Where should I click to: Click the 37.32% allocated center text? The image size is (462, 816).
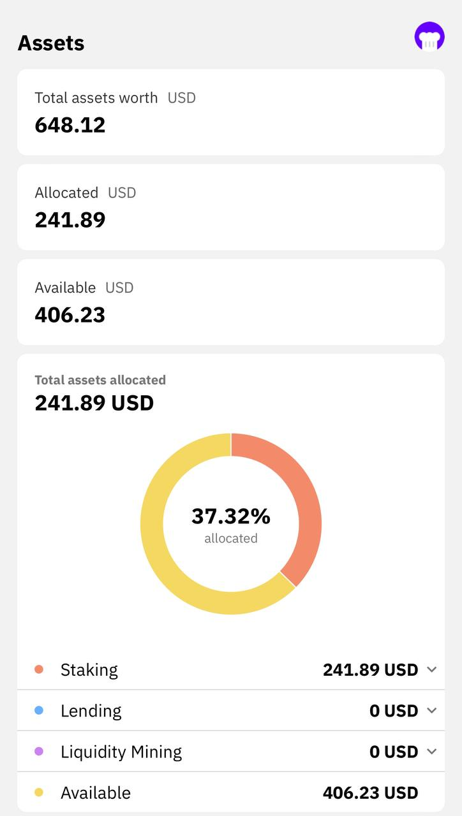click(x=231, y=525)
